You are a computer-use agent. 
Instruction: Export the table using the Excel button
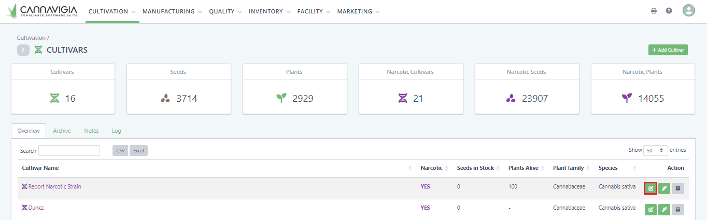[138, 151]
